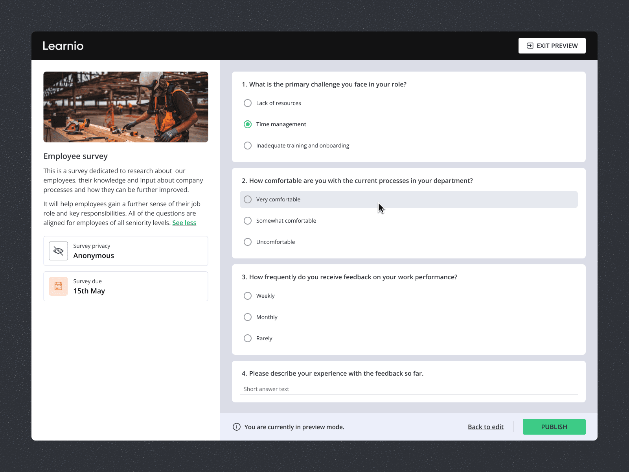Screen dimensions: 629x472
Task: Pick the 'Weekly' feedback option
Action: coord(248,296)
